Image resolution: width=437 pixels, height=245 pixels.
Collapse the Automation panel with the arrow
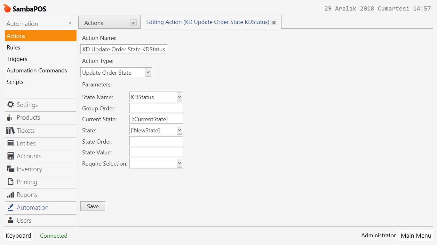(70, 24)
